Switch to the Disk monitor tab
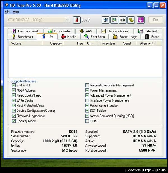The image size is (168, 173). (59, 31)
